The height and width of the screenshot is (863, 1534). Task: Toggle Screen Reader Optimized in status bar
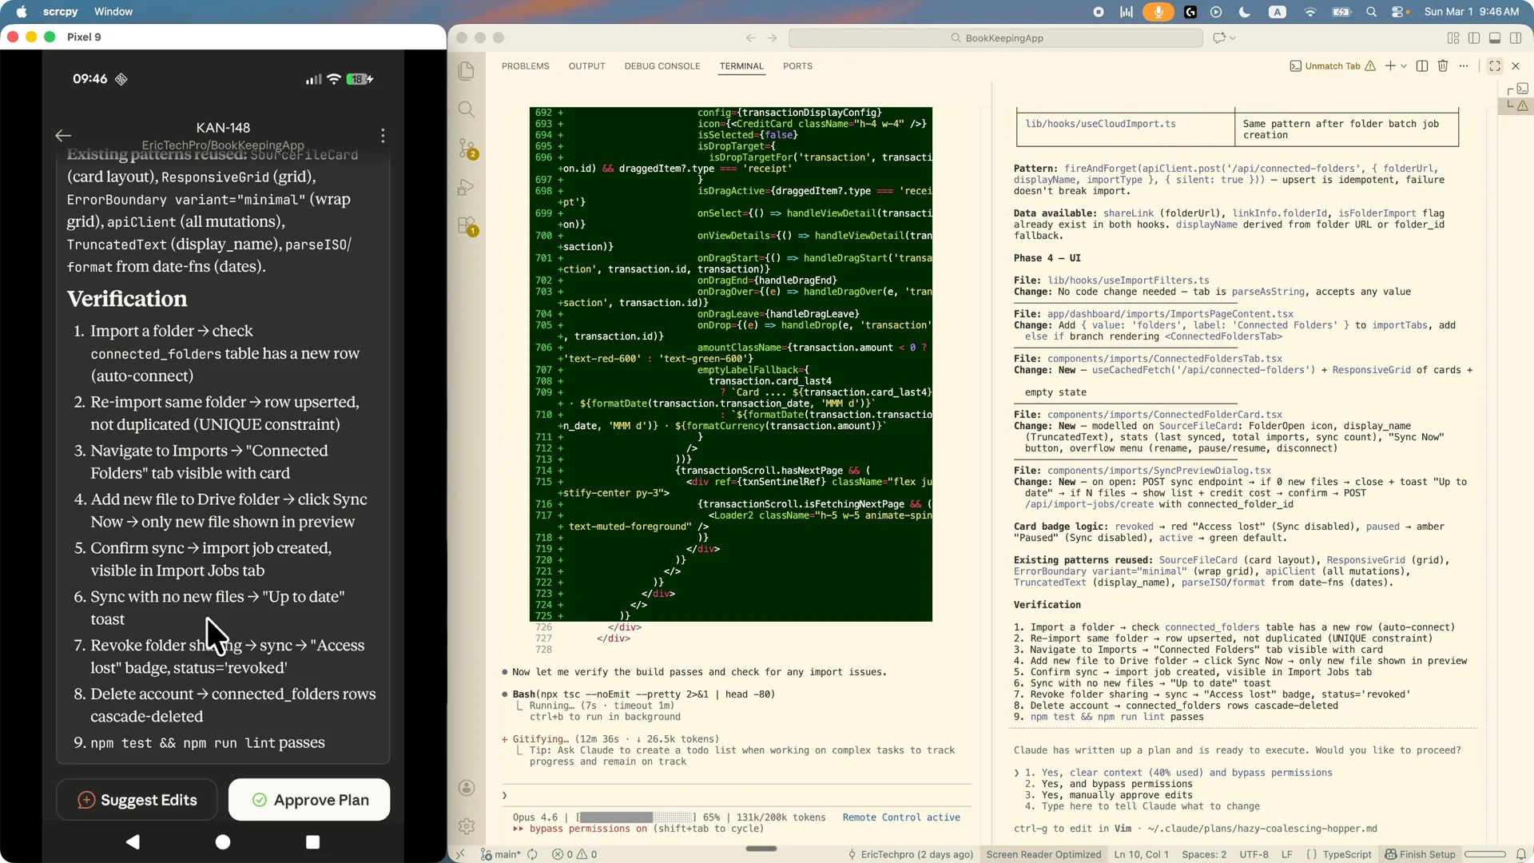coord(1043,854)
